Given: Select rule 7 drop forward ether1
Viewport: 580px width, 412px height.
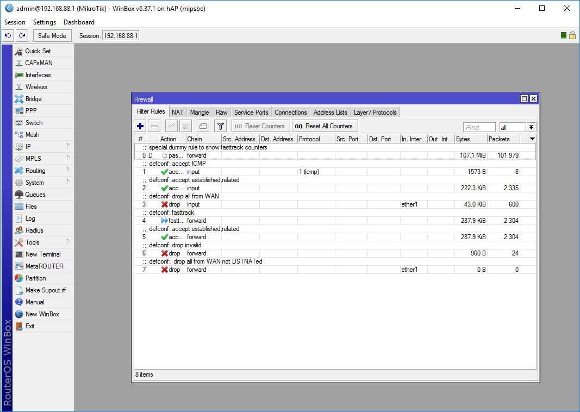Looking at the screenshot, I should 335,270.
